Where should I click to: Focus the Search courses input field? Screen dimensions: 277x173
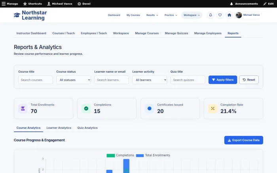click(x=36, y=80)
